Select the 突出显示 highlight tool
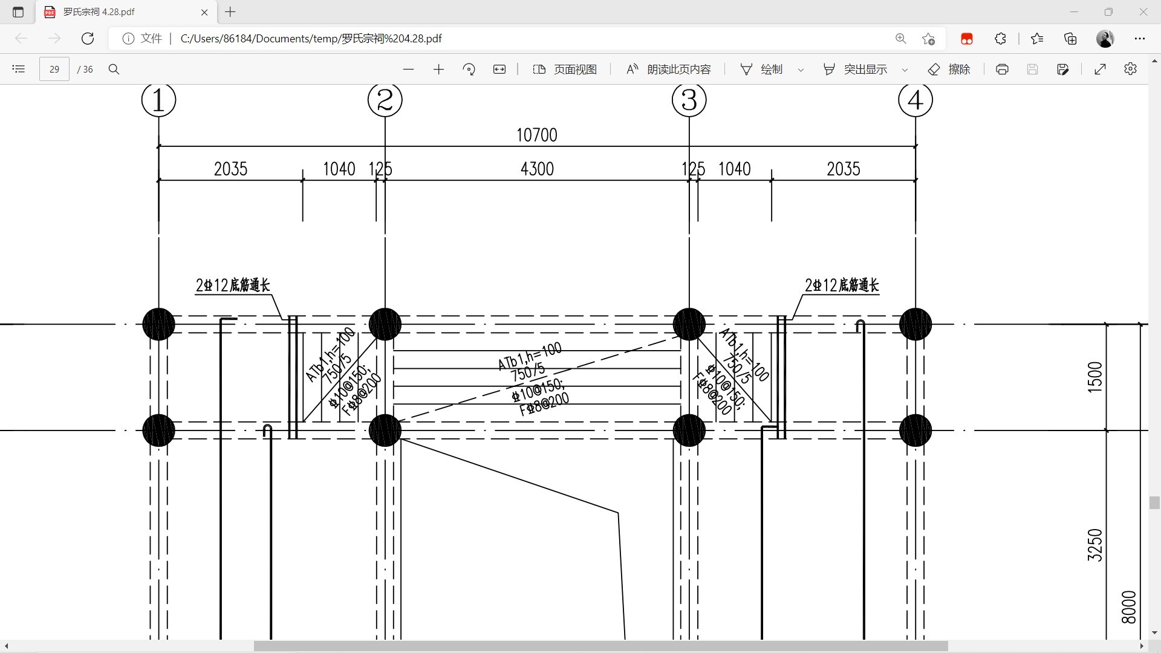Image resolution: width=1161 pixels, height=653 pixels. coord(855,69)
